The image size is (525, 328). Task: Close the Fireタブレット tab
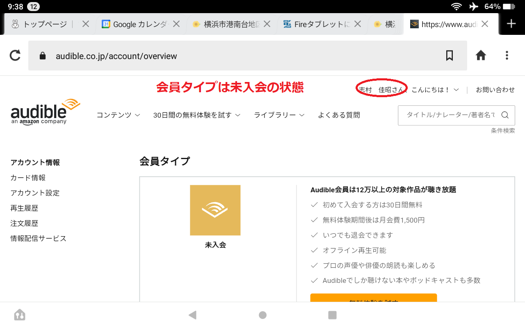(x=358, y=24)
